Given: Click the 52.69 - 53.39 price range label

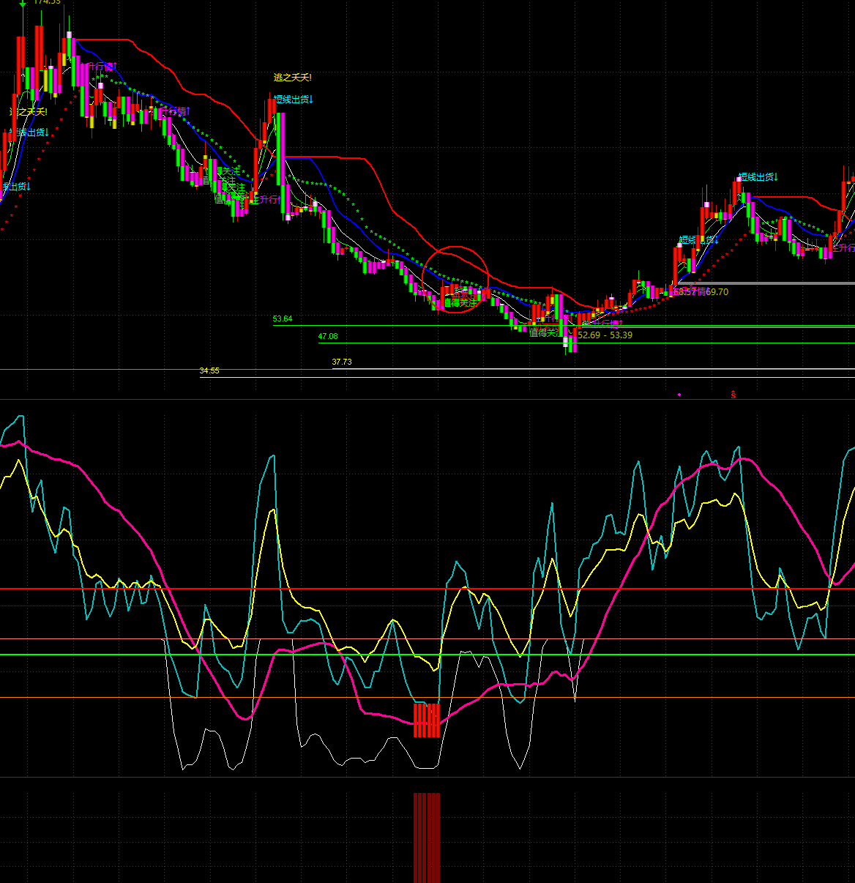Looking at the screenshot, I should tap(605, 335).
